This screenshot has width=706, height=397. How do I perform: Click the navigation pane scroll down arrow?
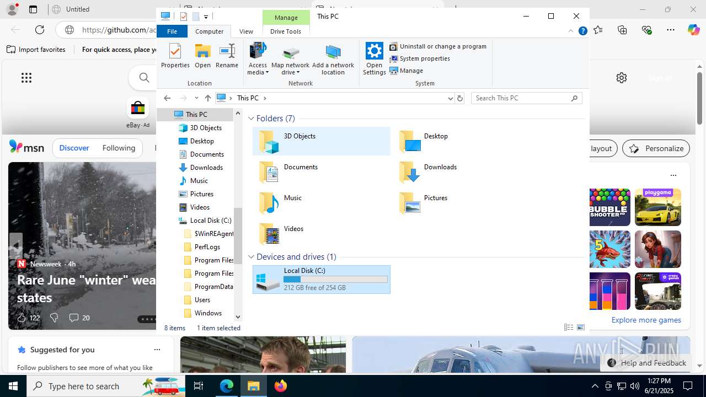point(238,316)
